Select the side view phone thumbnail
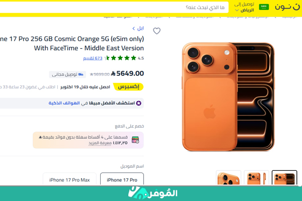 tap(256, 177)
